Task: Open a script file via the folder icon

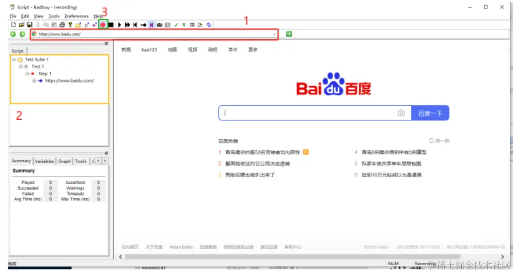Action: click(x=22, y=25)
